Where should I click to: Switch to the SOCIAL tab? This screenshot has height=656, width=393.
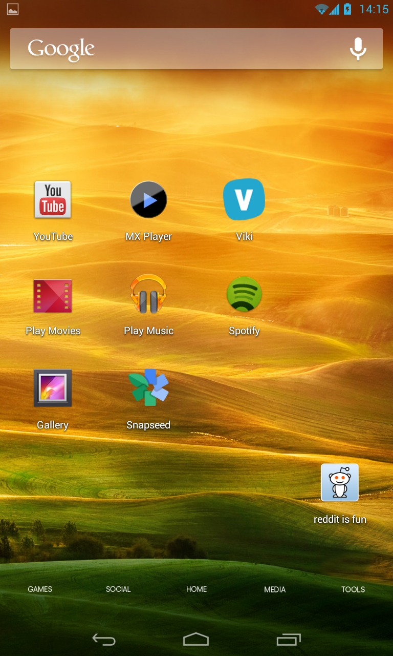118,589
